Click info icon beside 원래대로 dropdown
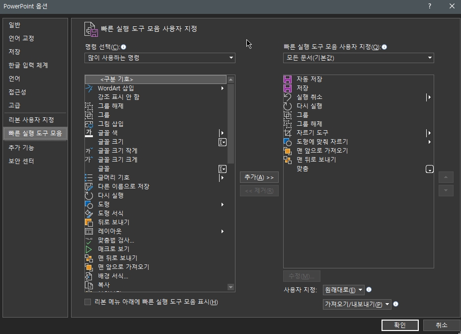This screenshot has height=334, width=461. click(369, 290)
